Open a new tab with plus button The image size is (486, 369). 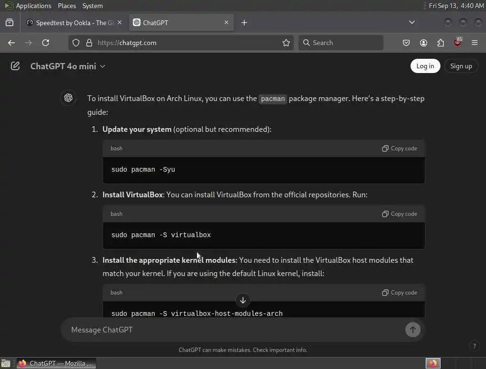[244, 23]
